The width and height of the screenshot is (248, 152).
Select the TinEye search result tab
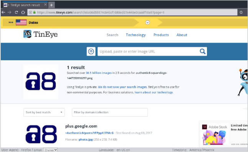coord(25,5)
